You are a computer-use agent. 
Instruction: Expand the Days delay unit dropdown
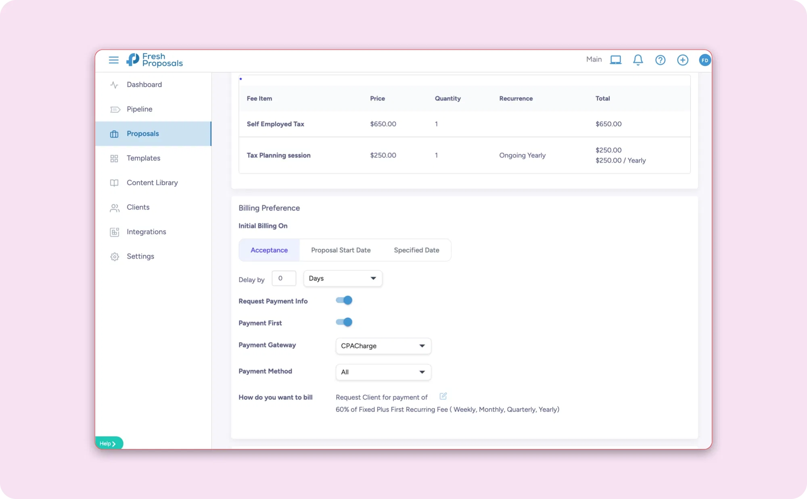point(343,279)
